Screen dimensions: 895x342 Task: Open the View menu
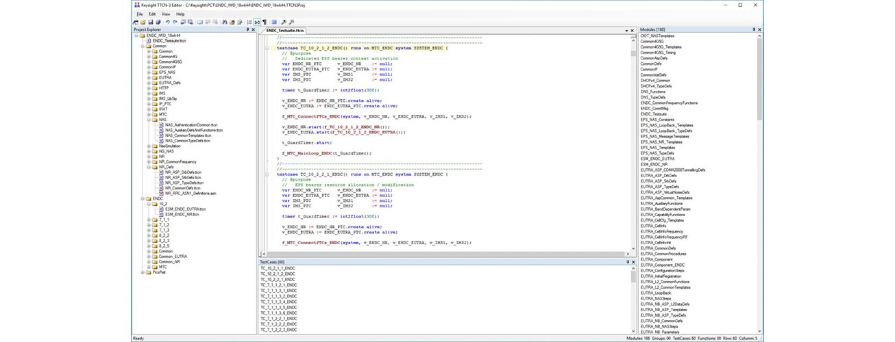166,14
